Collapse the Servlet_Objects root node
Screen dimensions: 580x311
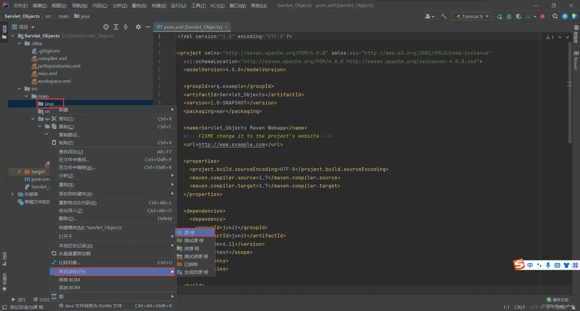[12, 36]
